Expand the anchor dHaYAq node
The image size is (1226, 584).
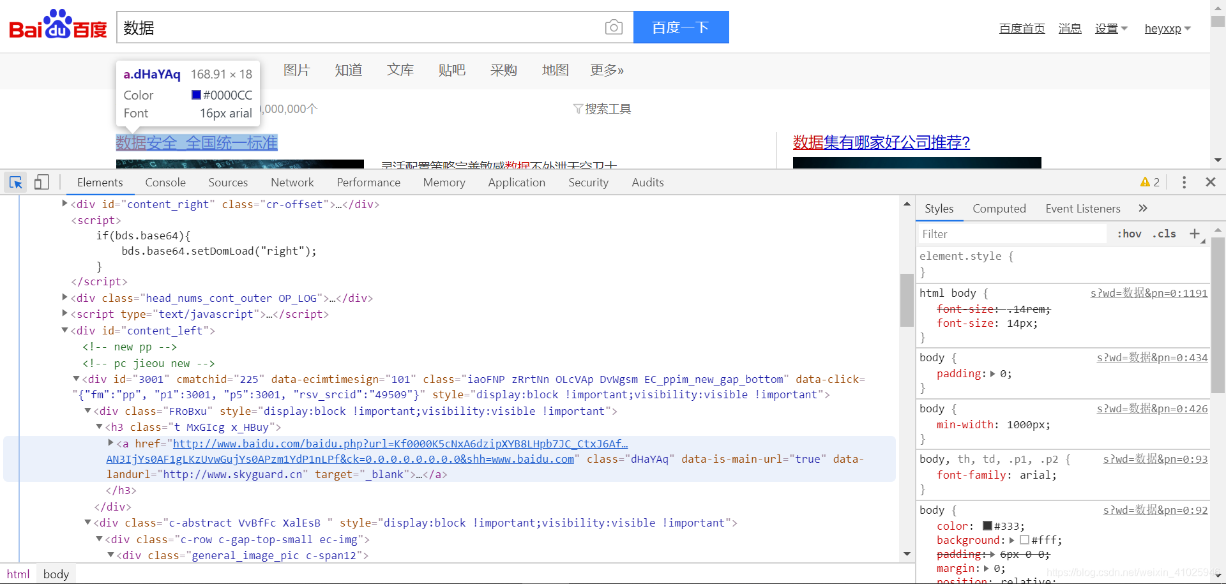110,443
